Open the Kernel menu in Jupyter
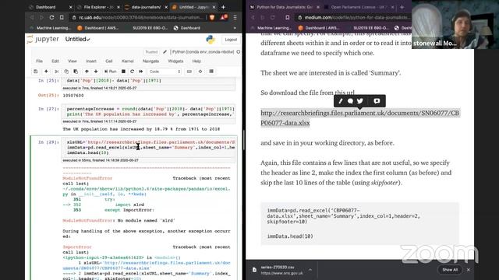This screenshot has width=499, height=280. coord(128,61)
